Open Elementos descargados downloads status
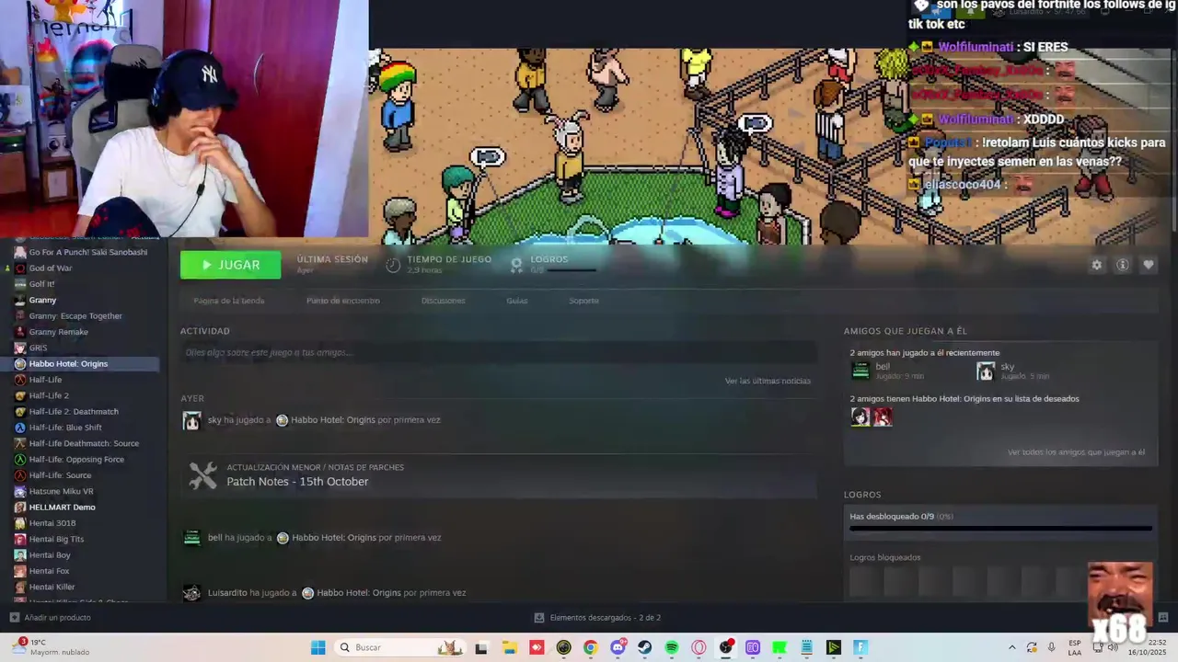 point(597,618)
